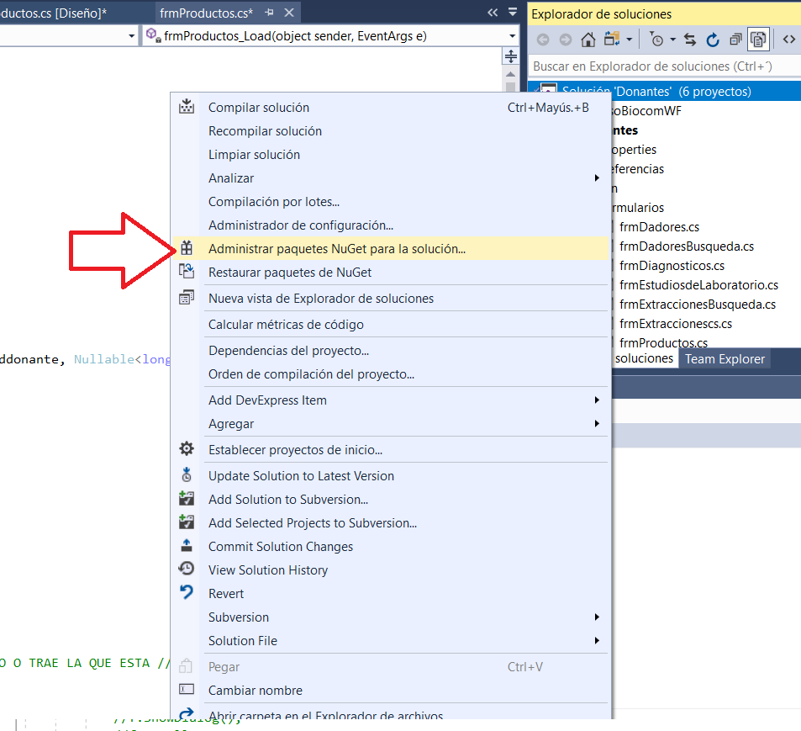801x731 pixels.
Task: Select frmDiagnosticos.cs file
Action: [x=672, y=266]
